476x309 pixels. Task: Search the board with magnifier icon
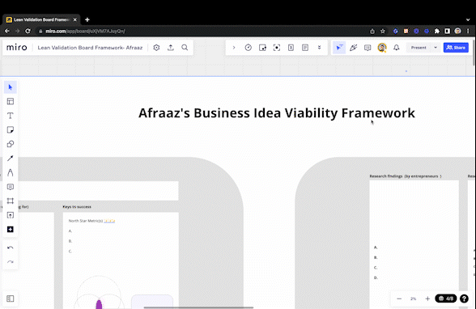click(x=185, y=48)
